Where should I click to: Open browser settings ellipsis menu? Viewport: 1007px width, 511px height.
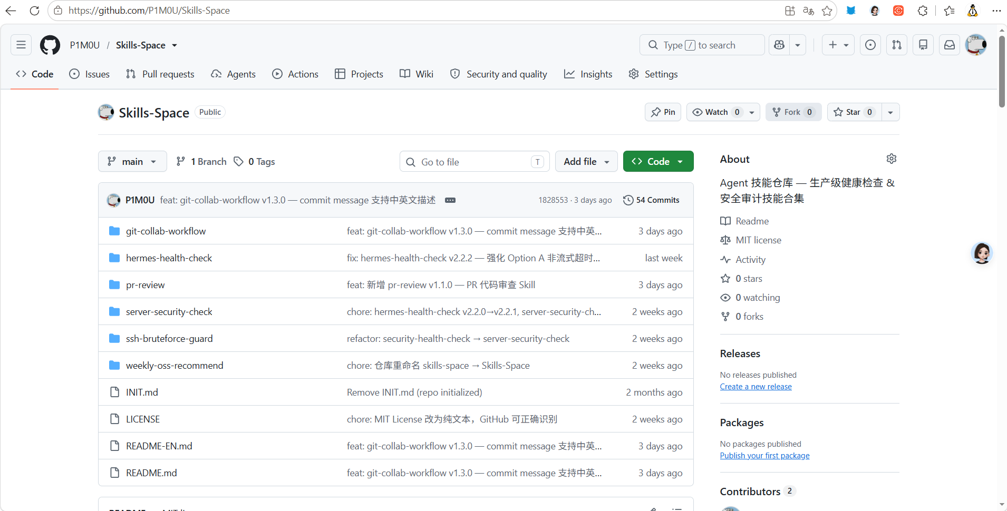(996, 11)
